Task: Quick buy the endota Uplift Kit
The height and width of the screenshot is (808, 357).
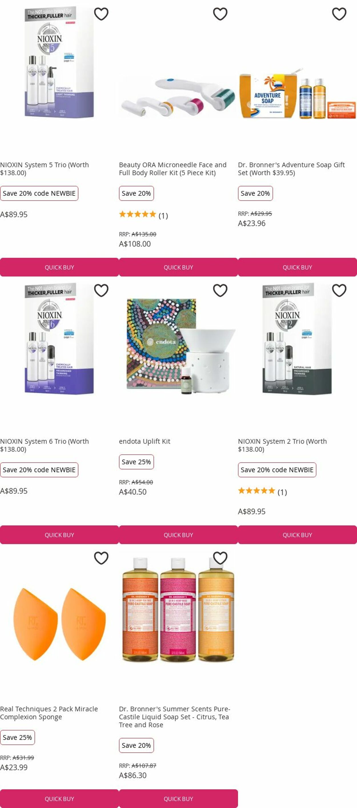Action: pyautogui.click(x=178, y=535)
